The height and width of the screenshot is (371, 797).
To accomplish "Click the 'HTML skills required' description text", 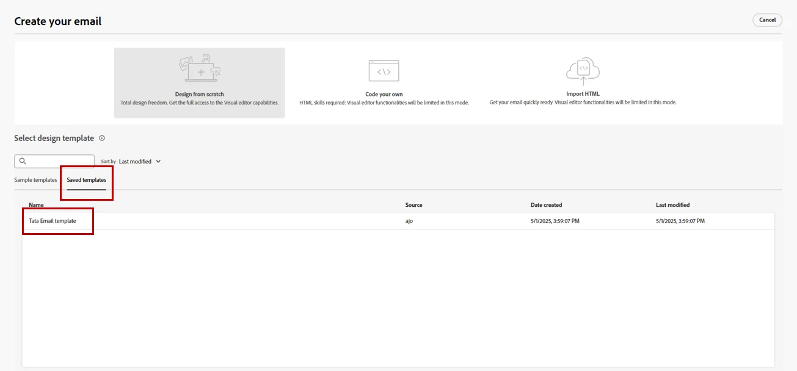I will tap(384, 103).
